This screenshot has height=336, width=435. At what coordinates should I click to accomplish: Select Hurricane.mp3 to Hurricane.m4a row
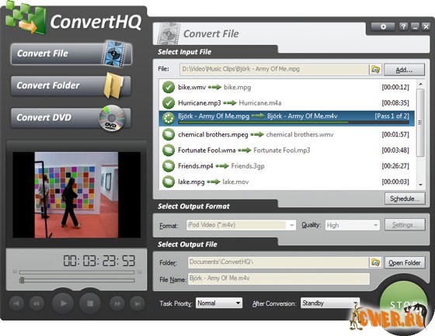tap(287, 103)
